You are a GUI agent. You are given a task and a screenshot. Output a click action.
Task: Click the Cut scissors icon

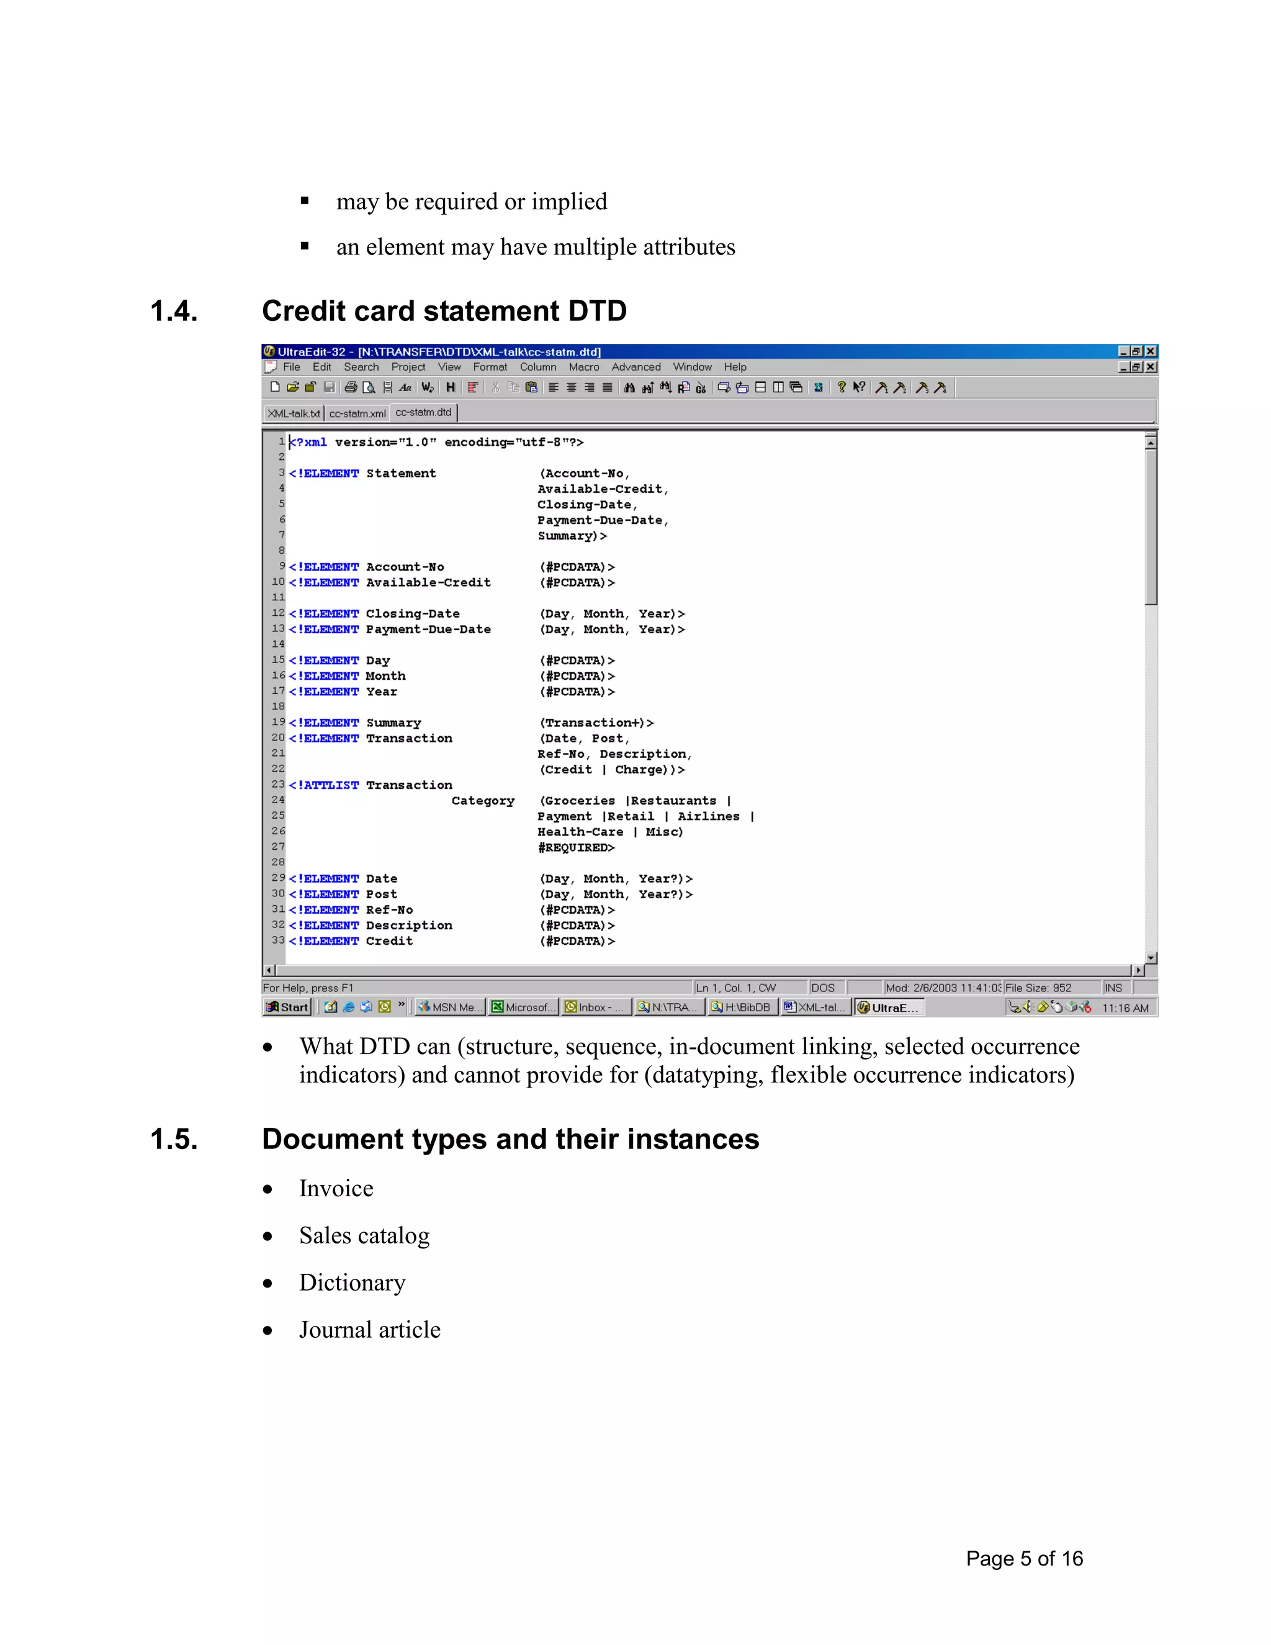(x=495, y=387)
